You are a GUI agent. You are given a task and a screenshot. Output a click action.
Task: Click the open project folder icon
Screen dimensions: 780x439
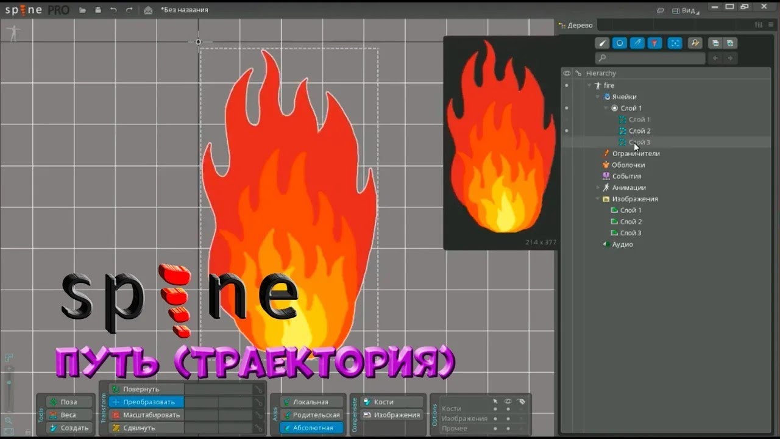(82, 10)
